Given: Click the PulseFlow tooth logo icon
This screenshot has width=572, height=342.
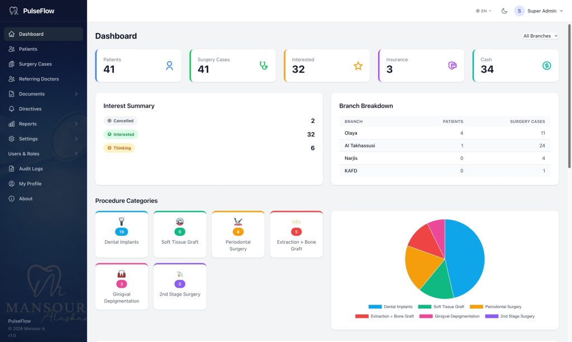Looking at the screenshot, I should click(x=13, y=11).
